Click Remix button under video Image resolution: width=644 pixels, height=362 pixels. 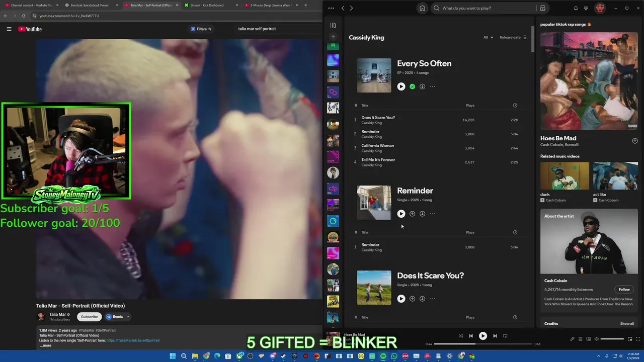pos(115,317)
